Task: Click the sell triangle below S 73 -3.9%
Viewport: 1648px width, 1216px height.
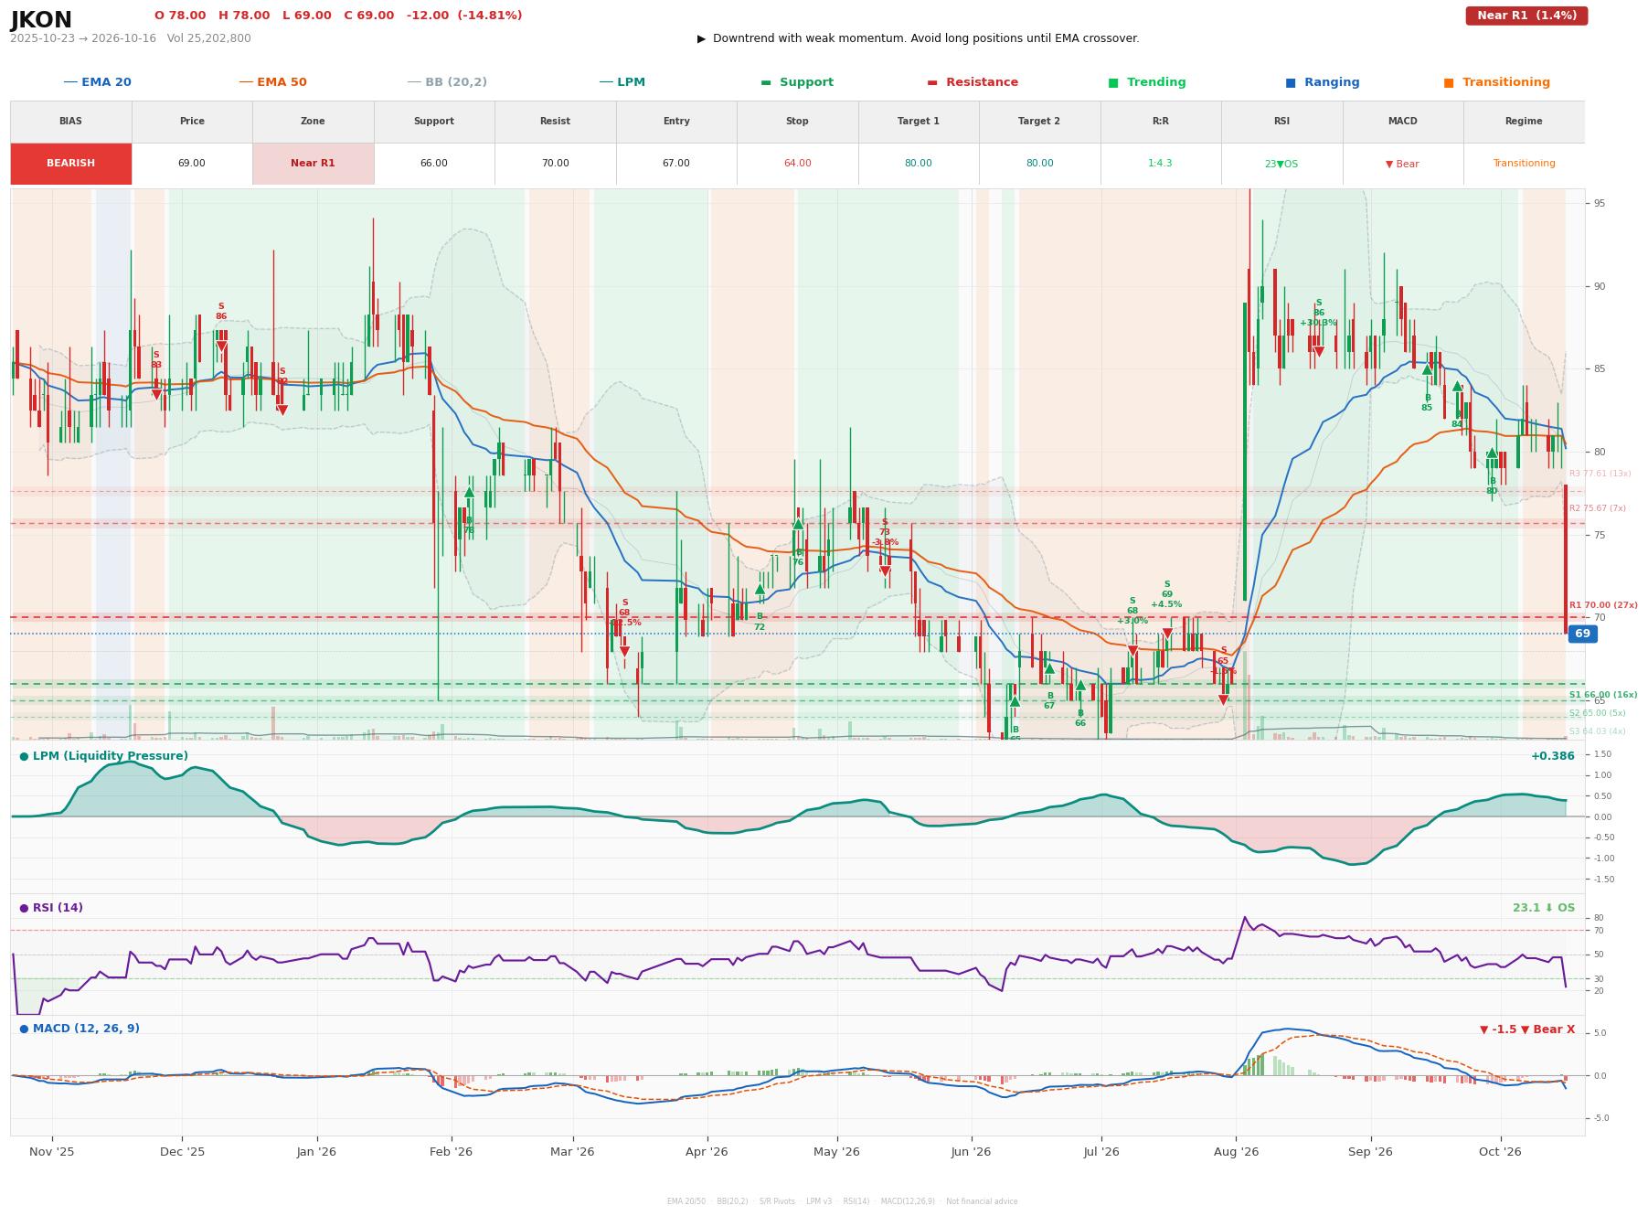Action: click(885, 572)
